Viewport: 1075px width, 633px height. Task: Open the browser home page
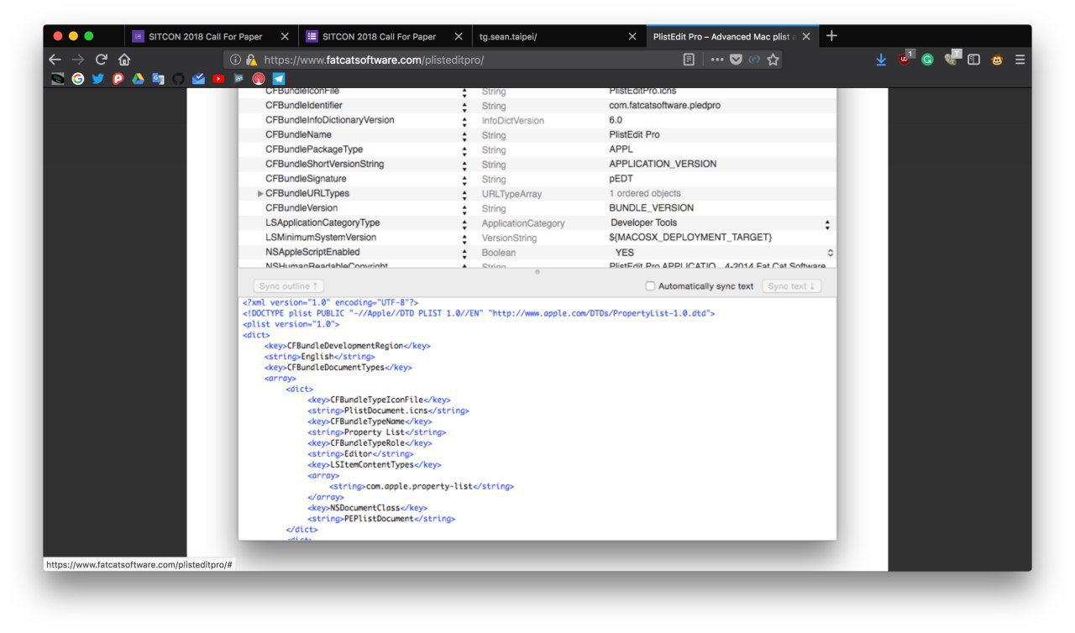[x=124, y=60]
